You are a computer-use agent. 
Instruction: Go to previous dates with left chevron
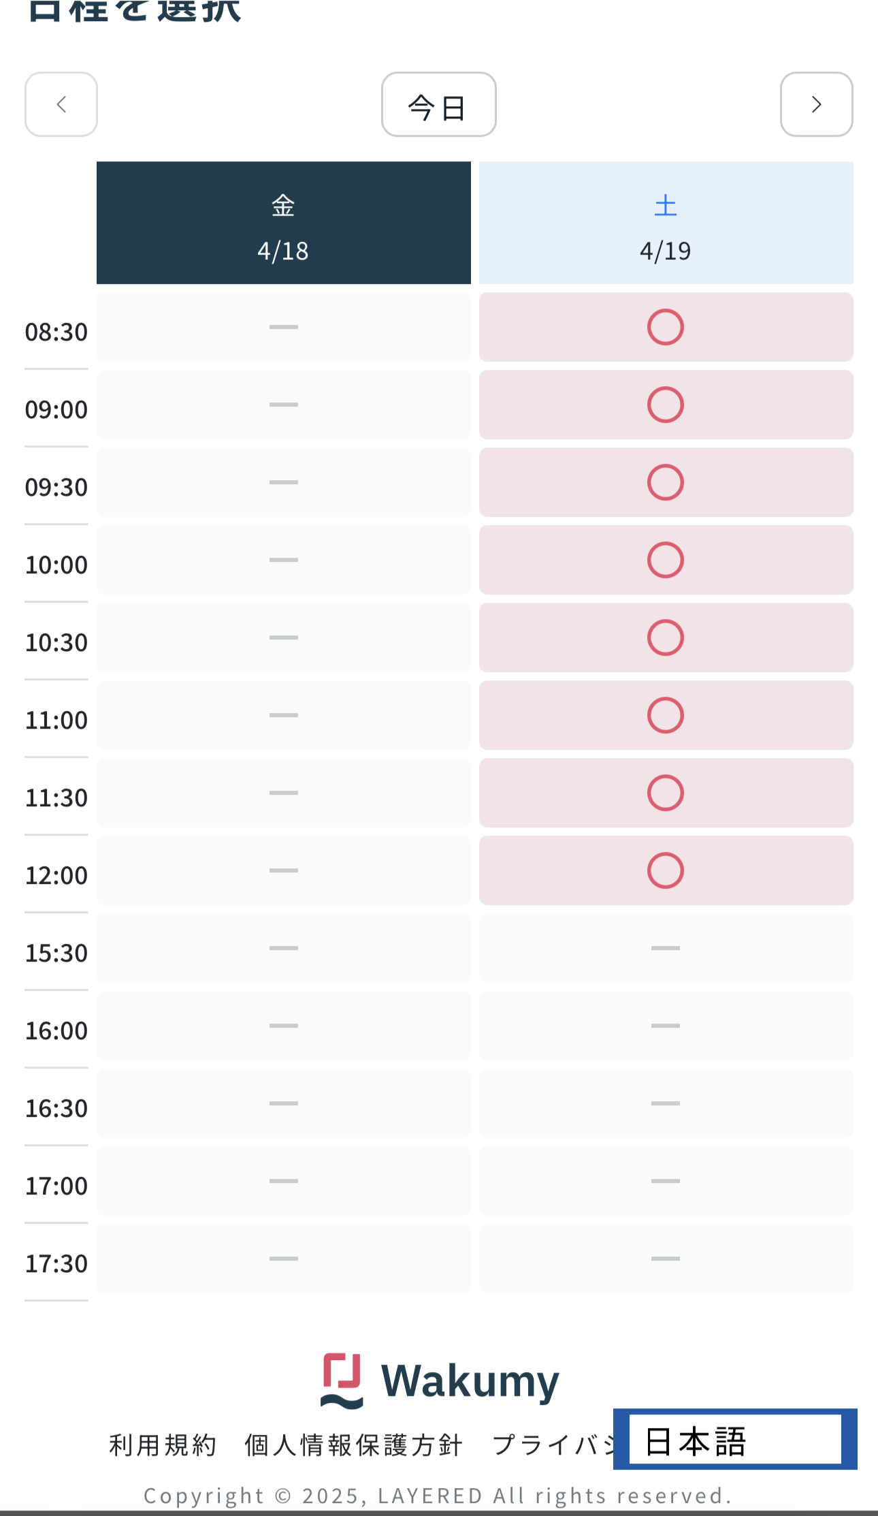[61, 104]
